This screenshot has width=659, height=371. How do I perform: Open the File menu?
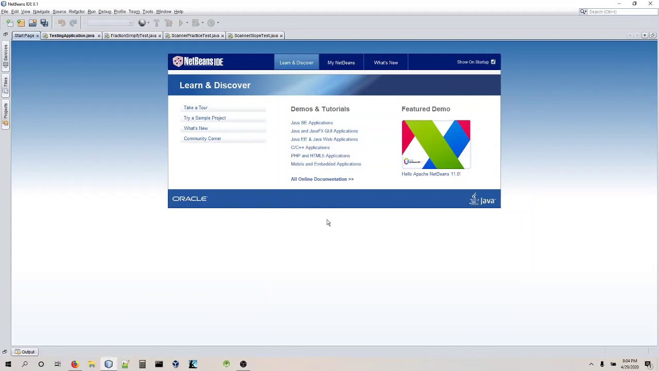[x=5, y=11]
